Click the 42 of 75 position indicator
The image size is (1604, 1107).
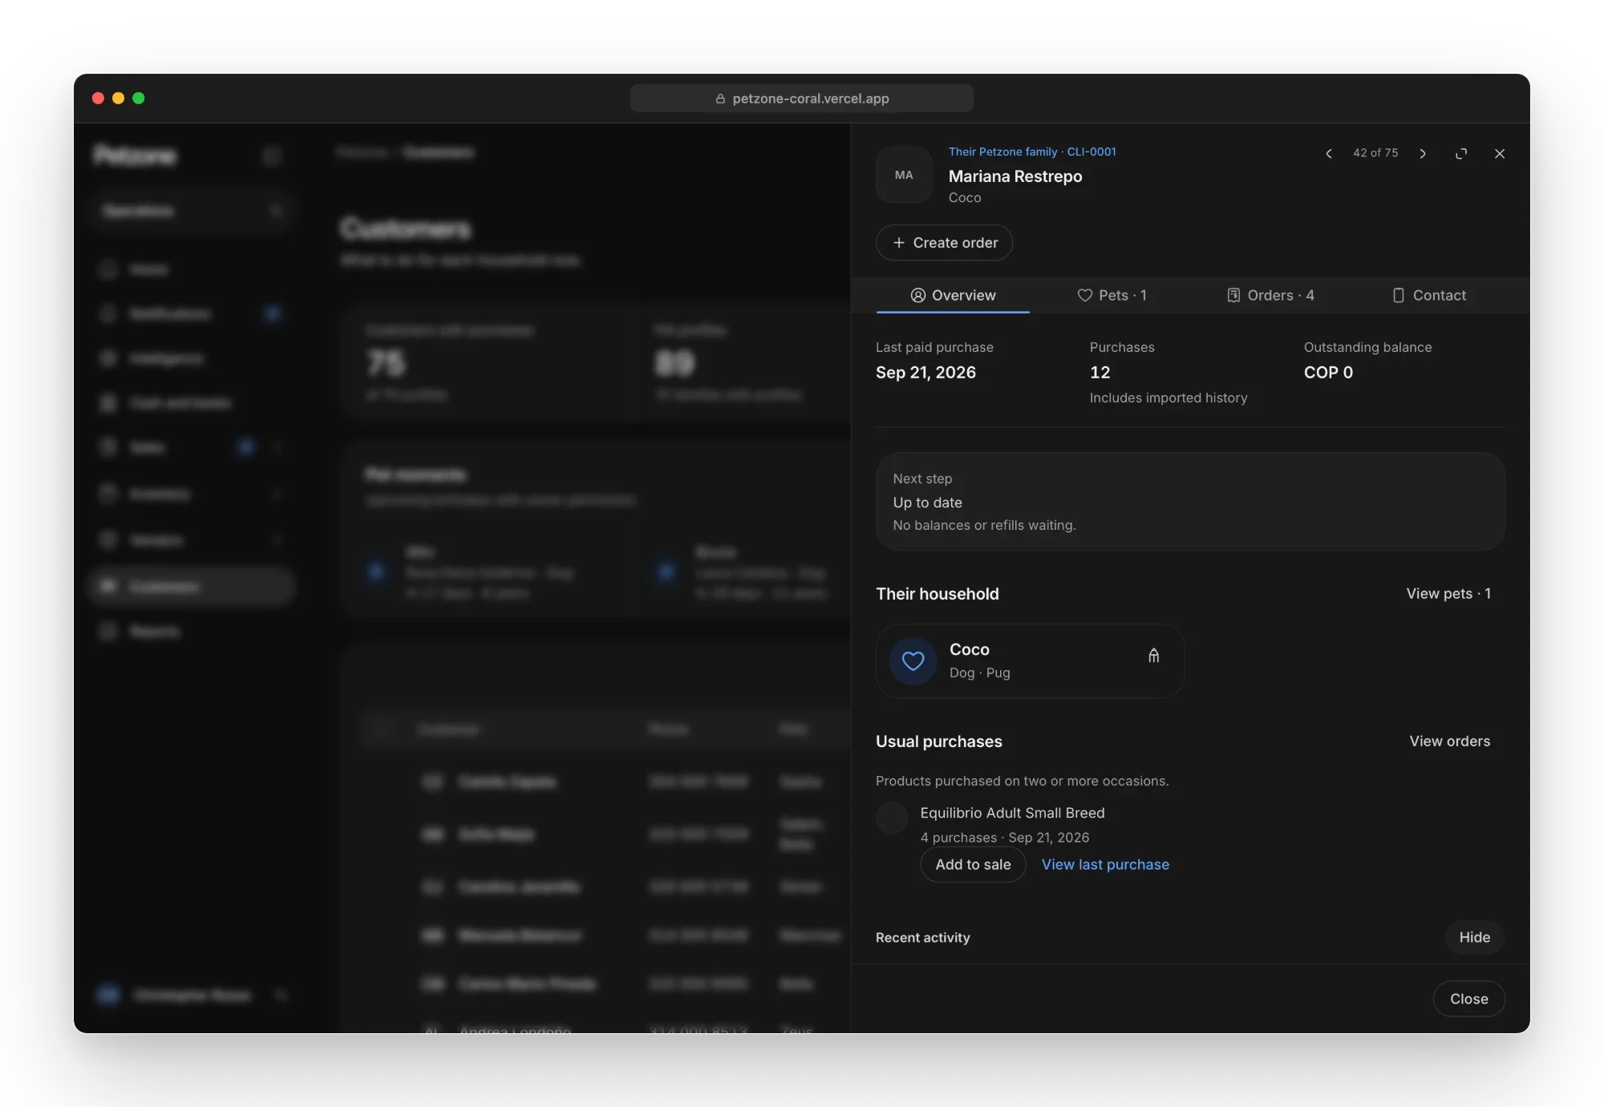click(x=1375, y=152)
